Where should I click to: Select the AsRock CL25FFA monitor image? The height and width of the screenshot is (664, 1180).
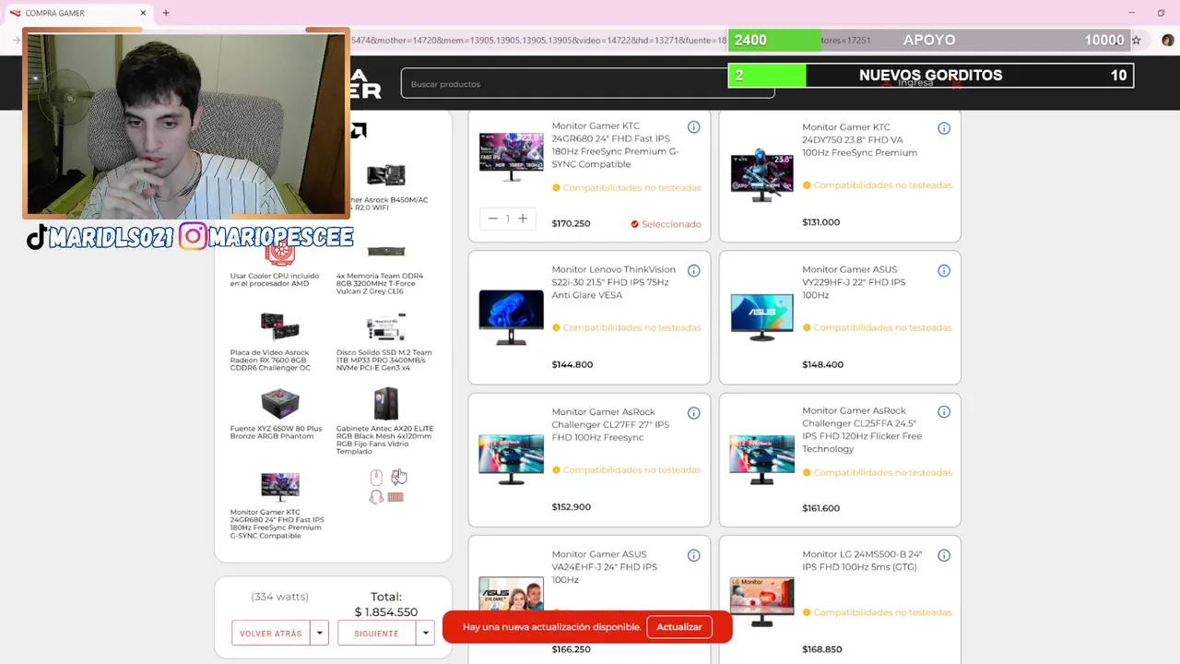pos(761,459)
